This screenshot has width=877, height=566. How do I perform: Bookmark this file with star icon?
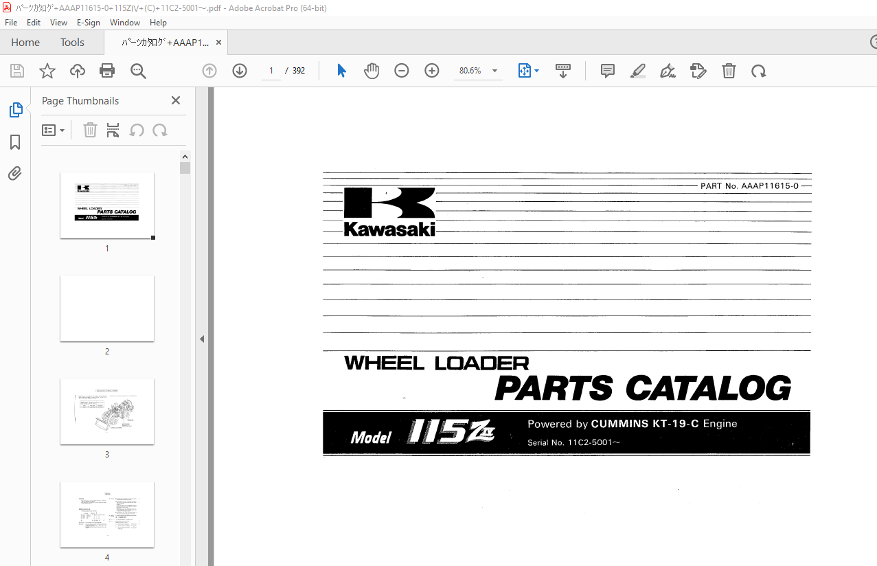[47, 71]
